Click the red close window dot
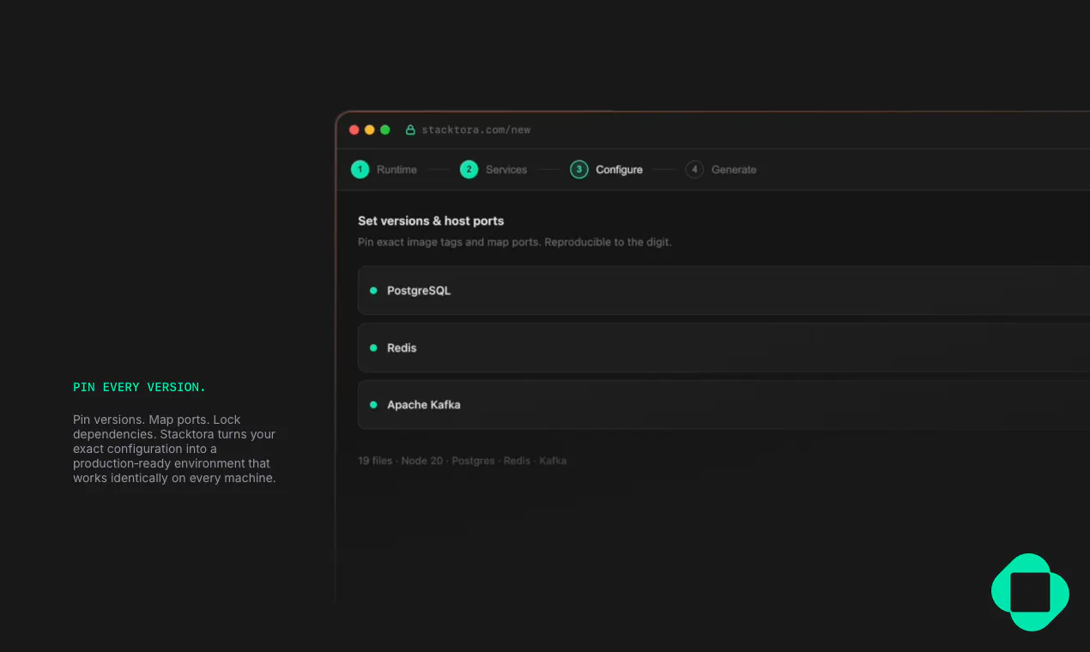The image size is (1090, 652). pyautogui.click(x=354, y=130)
